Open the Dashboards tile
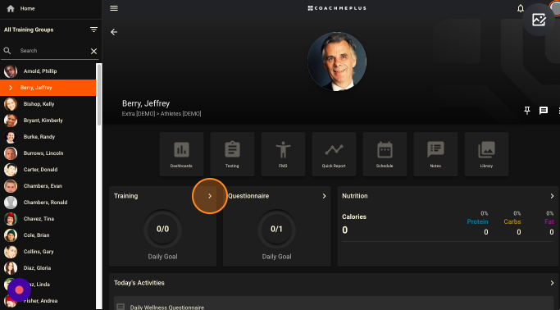The height and width of the screenshot is (310, 560). tap(181, 154)
